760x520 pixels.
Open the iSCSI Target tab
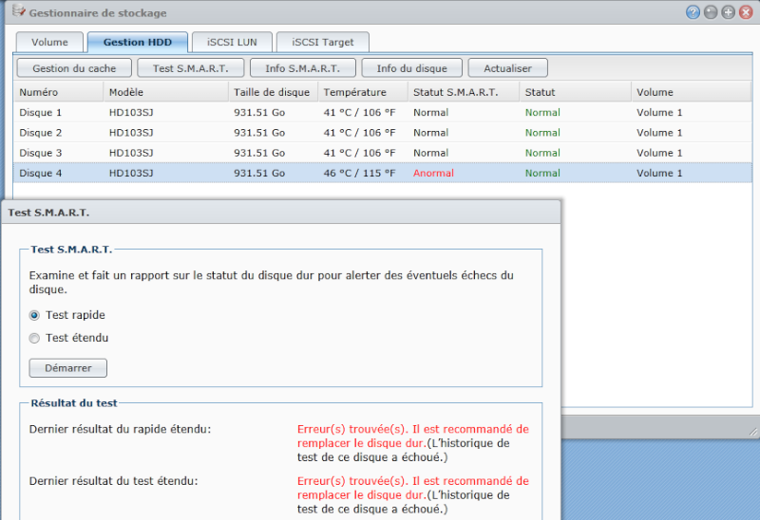(x=323, y=42)
